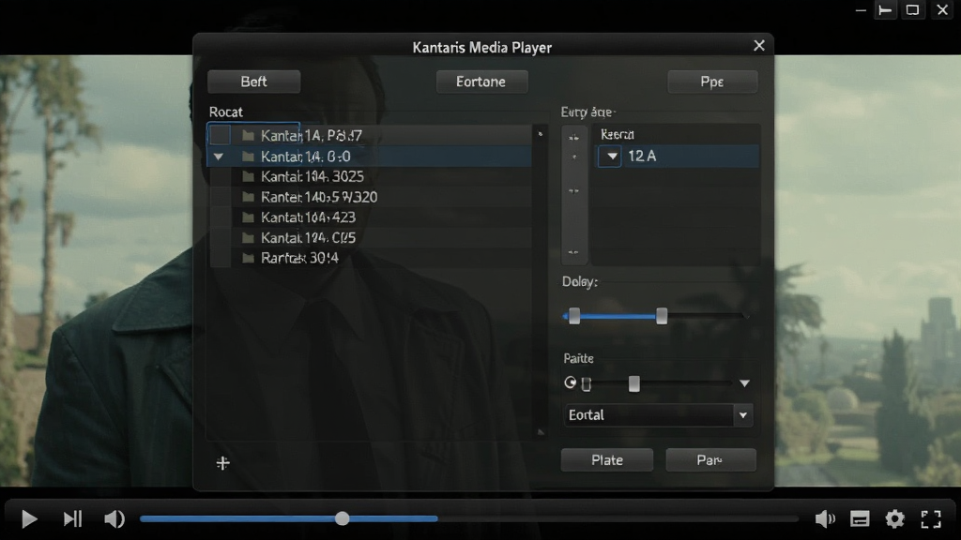Viewport: 961px width, 540px height.
Task: Skip to next frame with step button
Action: pyautogui.click(x=72, y=519)
